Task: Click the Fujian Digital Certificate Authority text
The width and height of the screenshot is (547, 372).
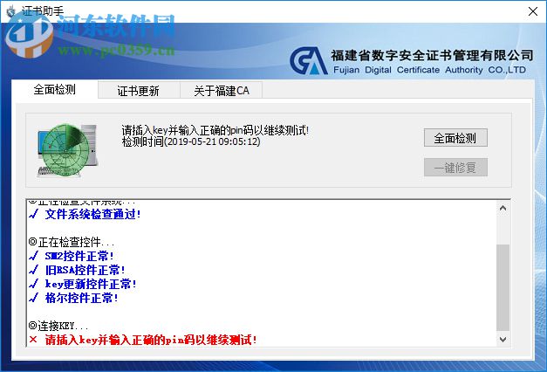Action: (429, 70)
